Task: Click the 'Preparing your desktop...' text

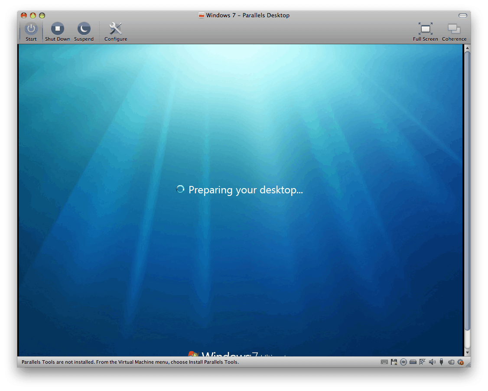Action: point(246,190)
